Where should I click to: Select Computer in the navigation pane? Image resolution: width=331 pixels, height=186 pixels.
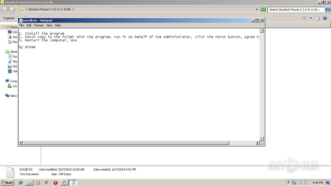click(11, 81)
